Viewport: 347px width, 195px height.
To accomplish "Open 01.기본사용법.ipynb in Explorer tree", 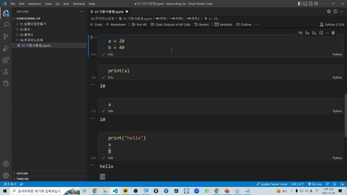I will point(36,45).
